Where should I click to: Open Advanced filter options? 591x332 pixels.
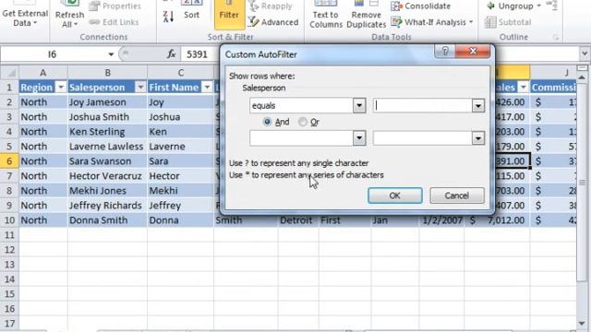273,22
